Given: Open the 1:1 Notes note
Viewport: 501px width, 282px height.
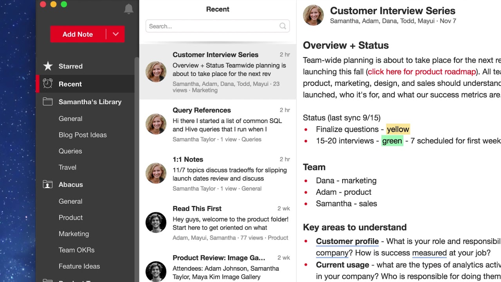Looking at the screenshot, I should point(218,173).
